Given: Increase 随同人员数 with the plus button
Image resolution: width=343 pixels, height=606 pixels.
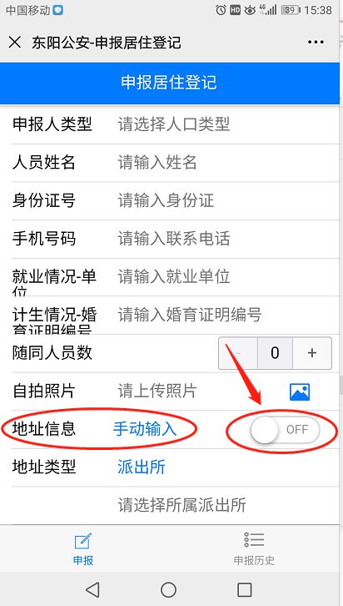Looking at the screenshot, I should (312, 353).
